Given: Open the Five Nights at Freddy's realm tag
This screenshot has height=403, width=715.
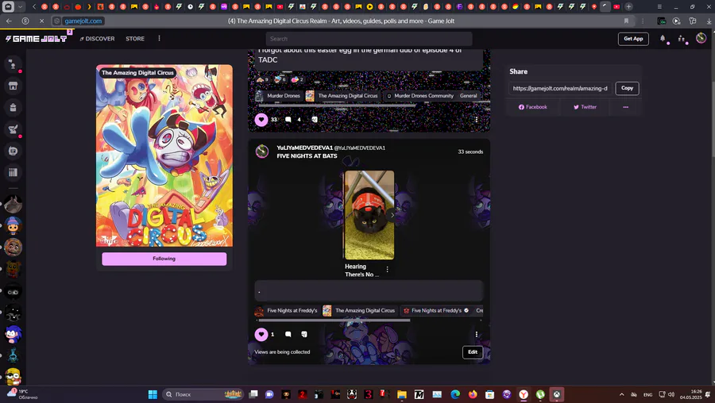Looking at the screenshot, I should 286,310.
